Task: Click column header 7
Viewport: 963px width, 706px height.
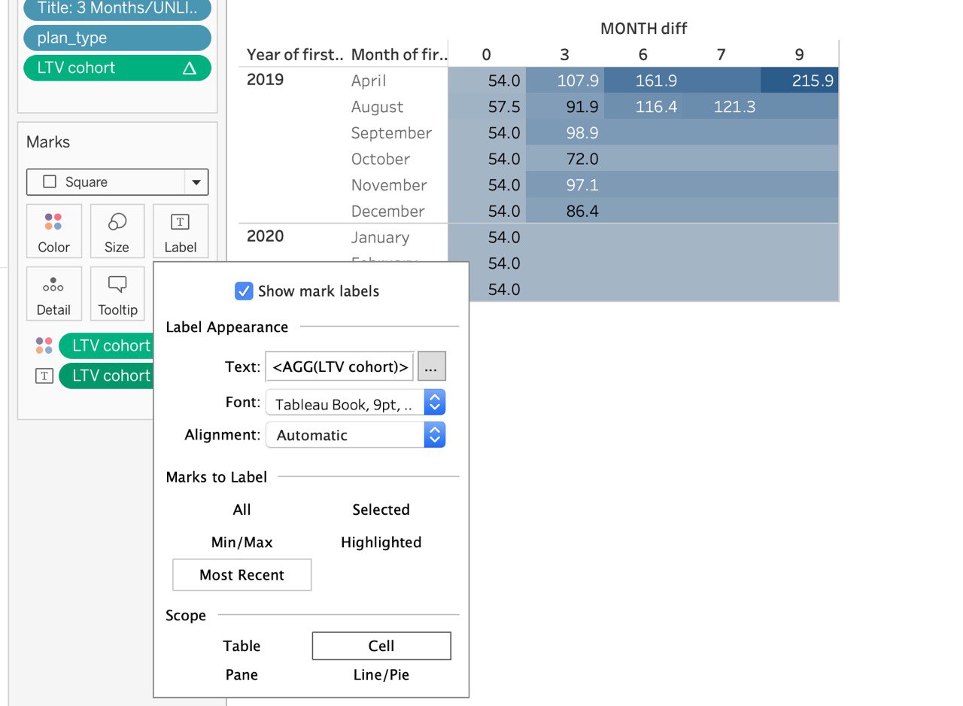Action: pos(721,54)
